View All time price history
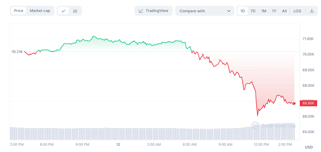 click(x=284, y=11)
